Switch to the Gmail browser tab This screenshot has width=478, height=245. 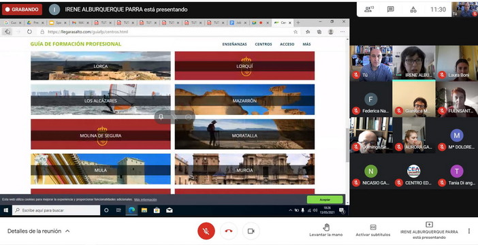click(x=80, y=22)
